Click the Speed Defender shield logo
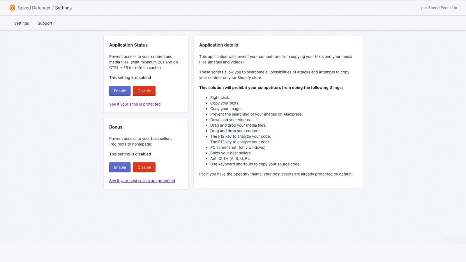 coord(12,8)
